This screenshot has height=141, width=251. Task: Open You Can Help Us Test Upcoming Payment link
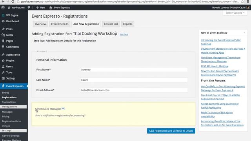[223, 88]
